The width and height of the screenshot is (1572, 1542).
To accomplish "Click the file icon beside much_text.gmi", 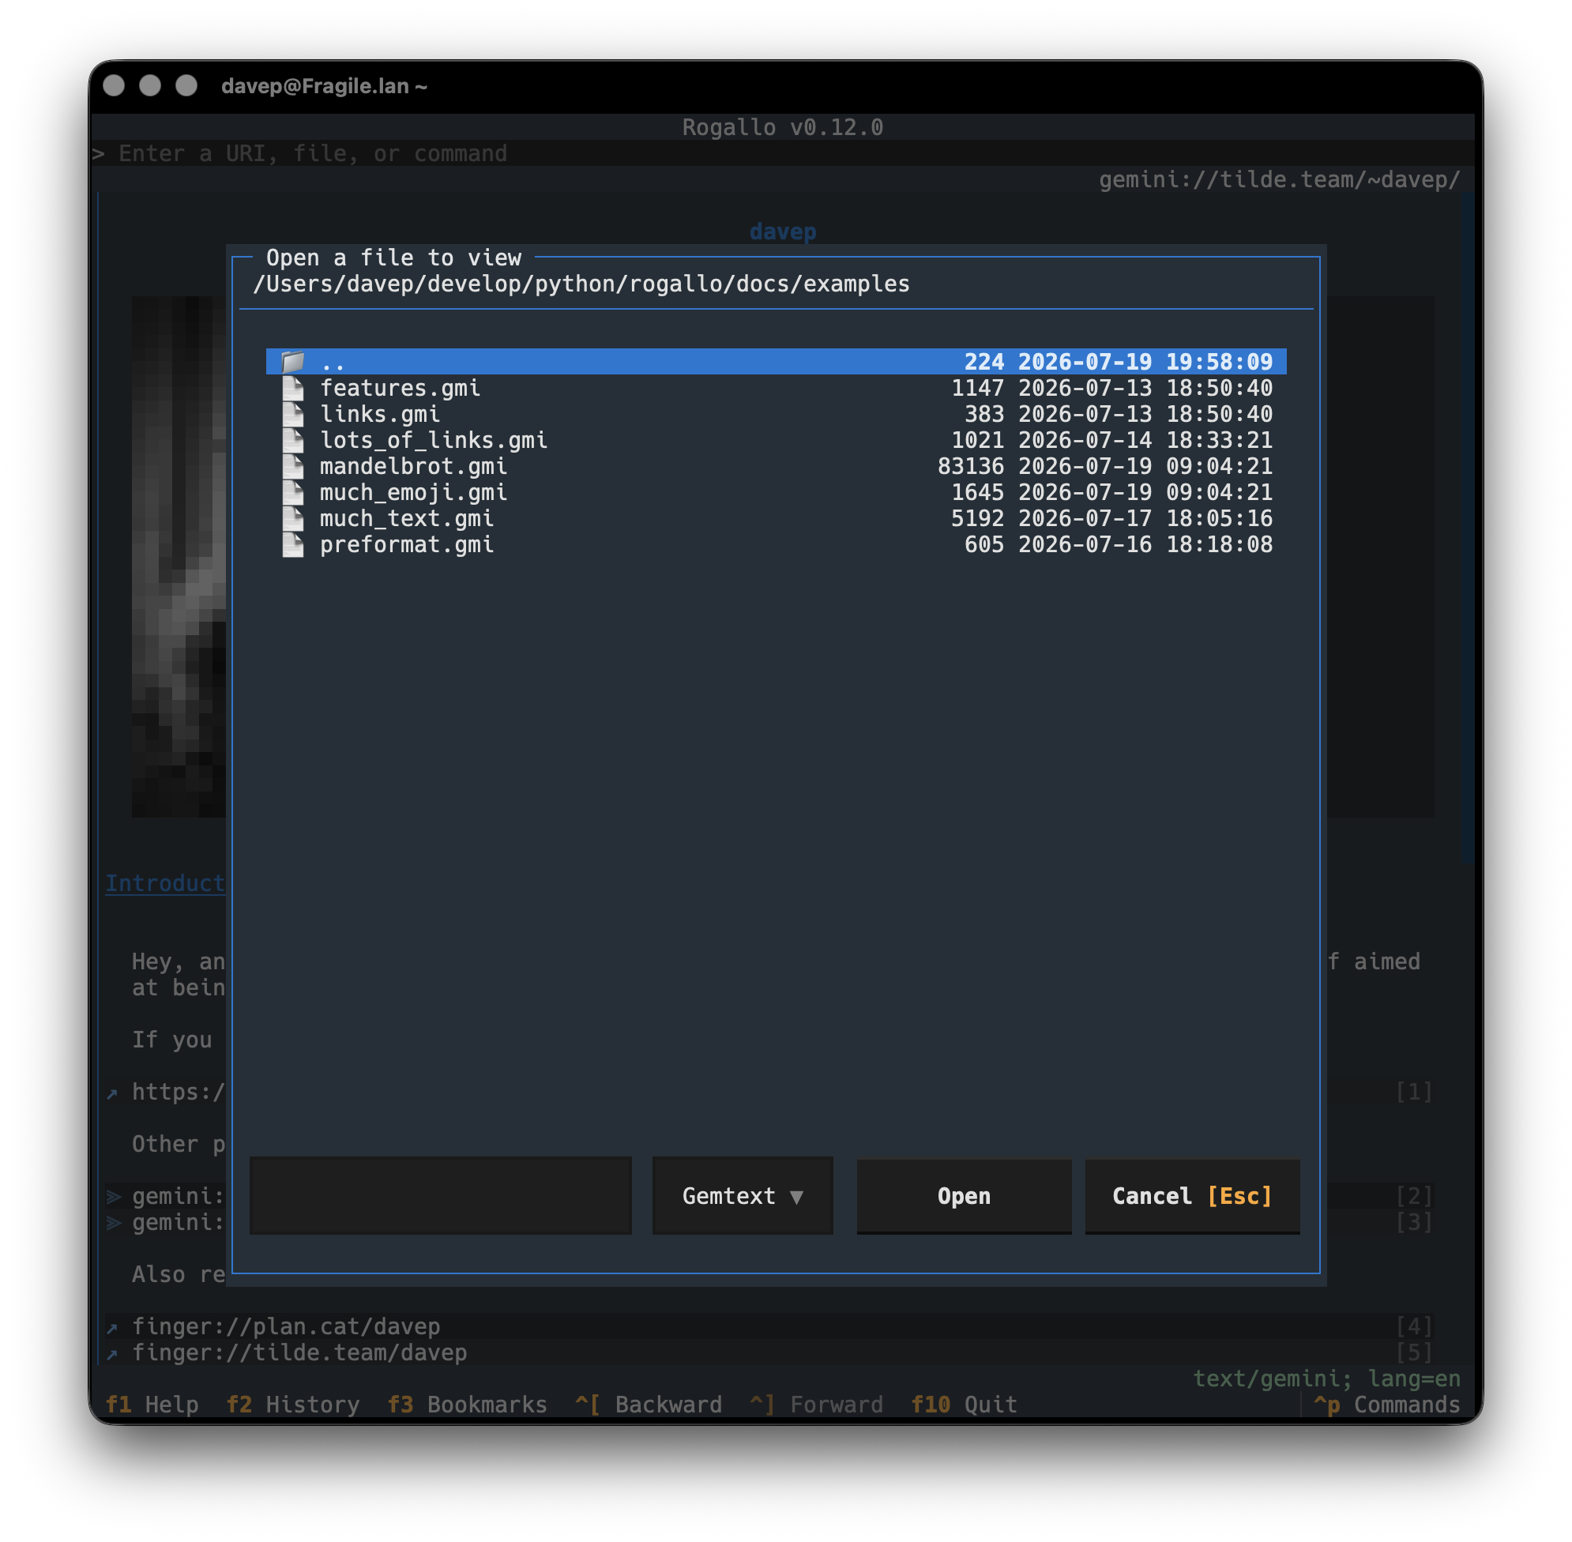I will tap(292, 518).
